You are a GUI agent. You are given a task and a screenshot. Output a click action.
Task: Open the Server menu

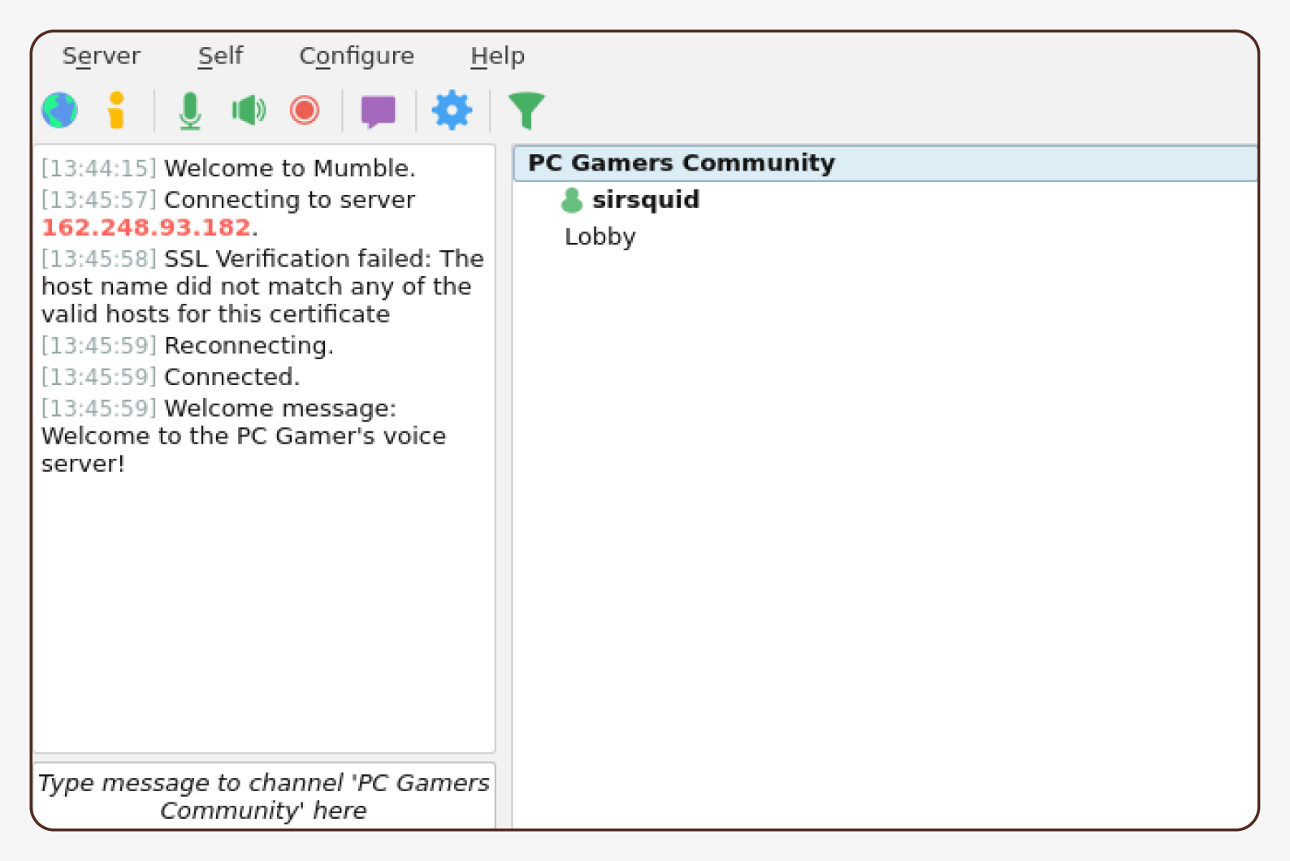(x=102, y=56)
